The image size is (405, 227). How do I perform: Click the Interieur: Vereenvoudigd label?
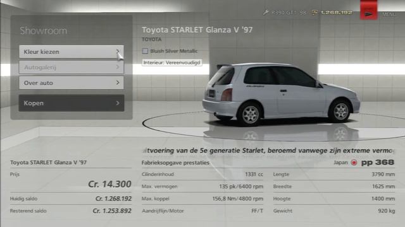[171, 62]
